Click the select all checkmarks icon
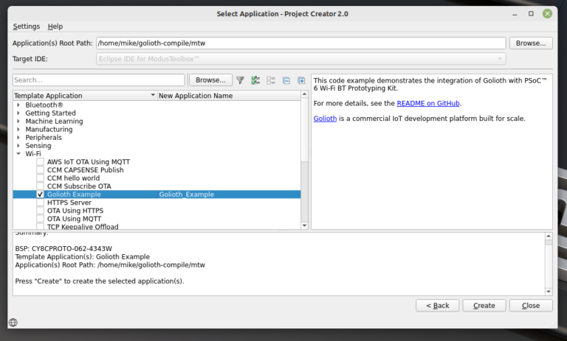The width and height of the screenshot is (567, 341). (255, 80)
